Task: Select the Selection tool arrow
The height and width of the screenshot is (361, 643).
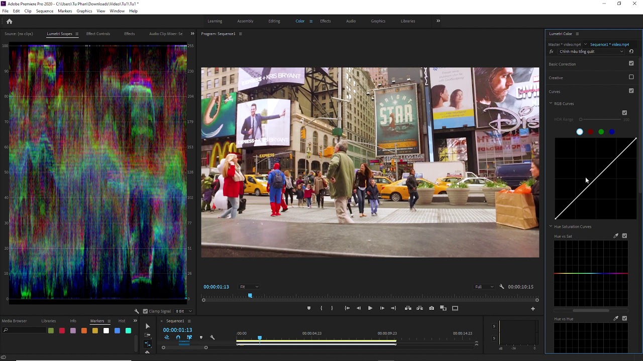Action: tap(147, 326)
